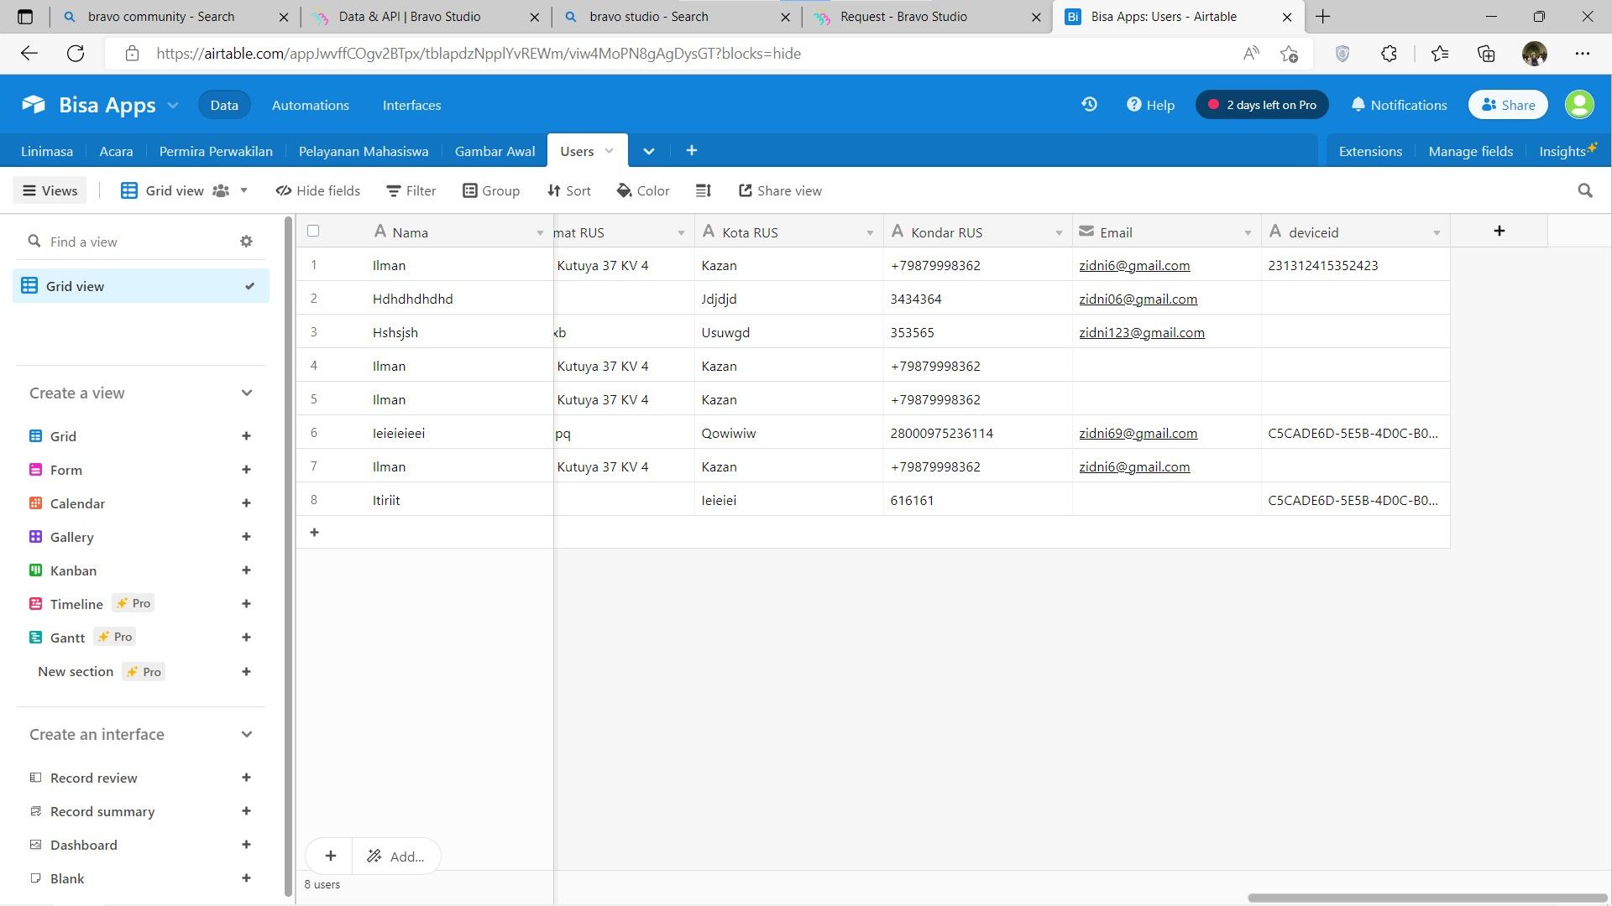Expand the Bisa Apps base name dropdown
This screenshot has height=906, width=1612.
(x=173, y=105)
